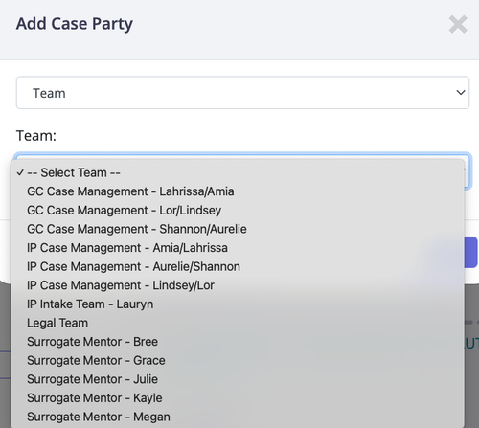
Task: Click the checkmark beside Select Team
Action: point(20,172)
